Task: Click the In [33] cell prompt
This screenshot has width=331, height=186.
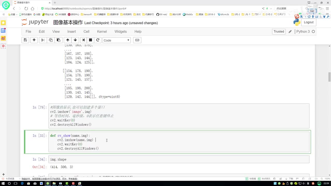Action: point(40,136)
